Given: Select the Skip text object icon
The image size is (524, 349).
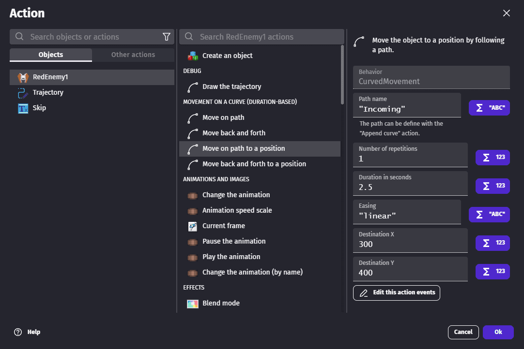Looking at the screenshot, I should (23, 108).
